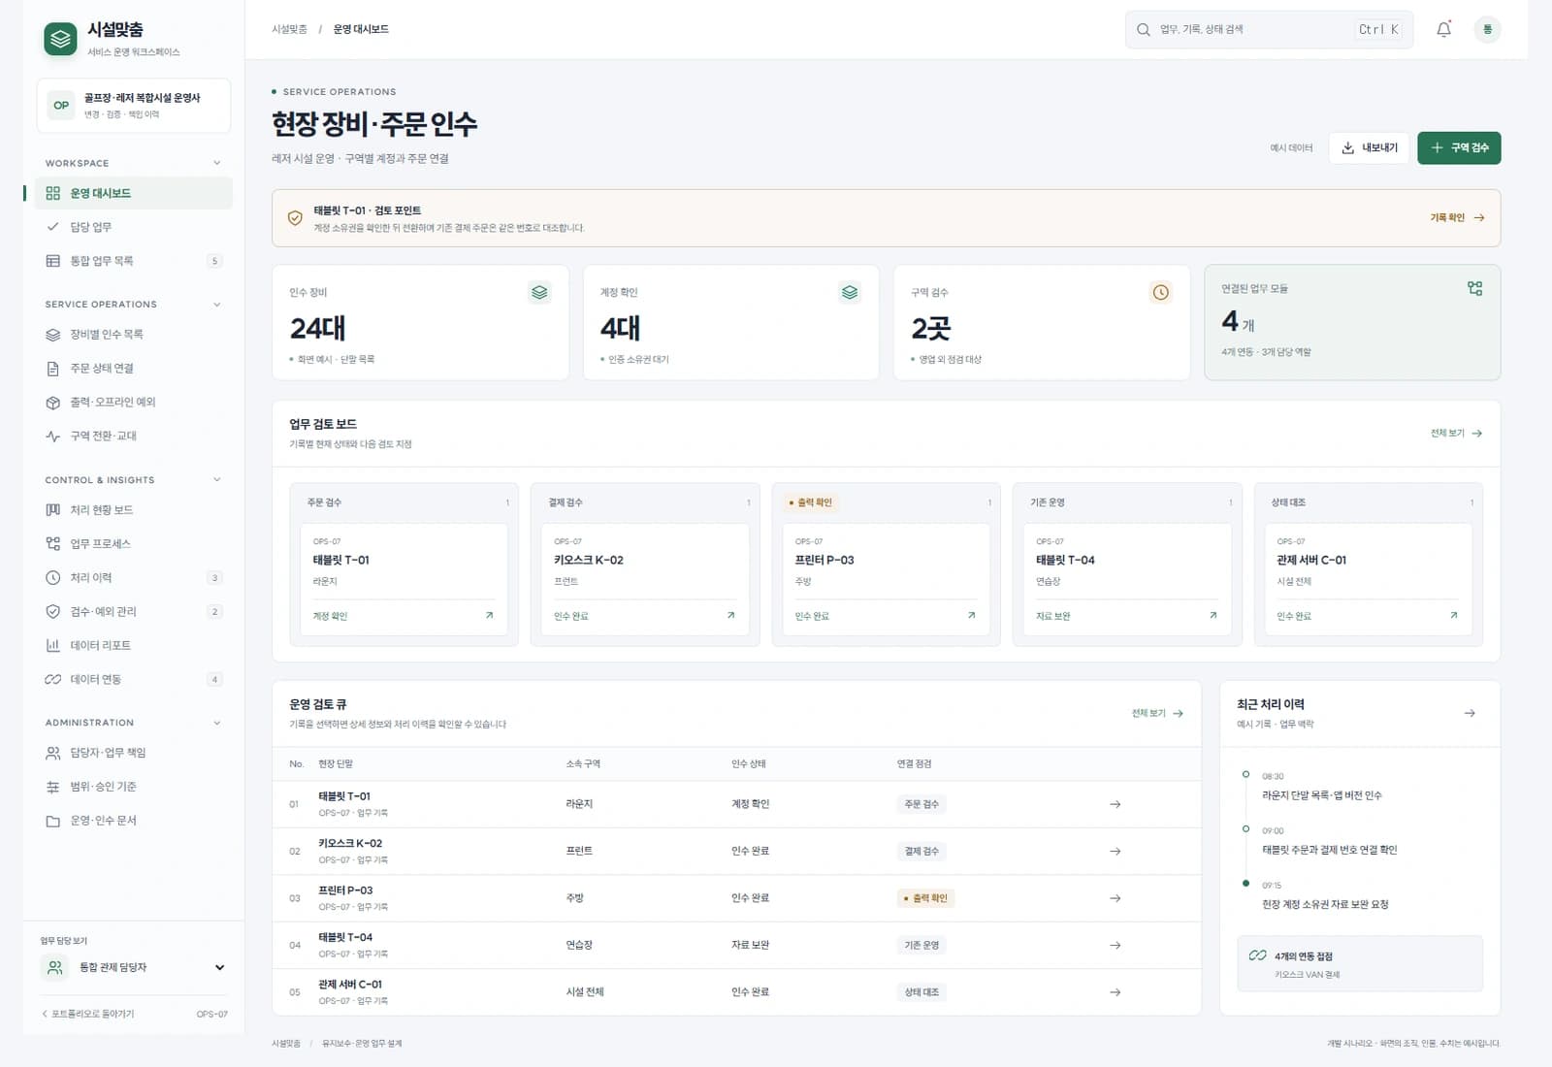Select 운영 대시보드 in sidebar
The height and width of the screenshot is (1067, 1552).
click(134, 193)
